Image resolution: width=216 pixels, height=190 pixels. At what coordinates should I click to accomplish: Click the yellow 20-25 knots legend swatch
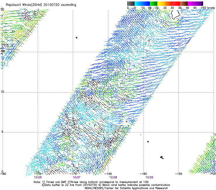click(161, 4)
